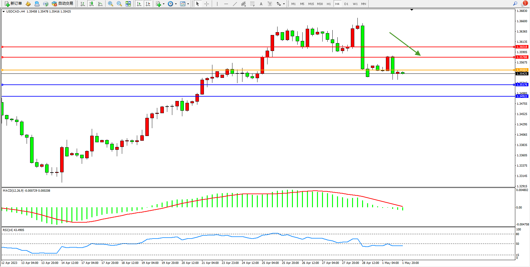The width and height of the screenshot is (530, 267).
Task: Toggle chart shift button
Action: 148,4
